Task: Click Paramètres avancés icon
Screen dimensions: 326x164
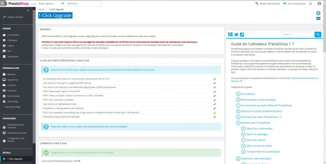Action: 4,133
